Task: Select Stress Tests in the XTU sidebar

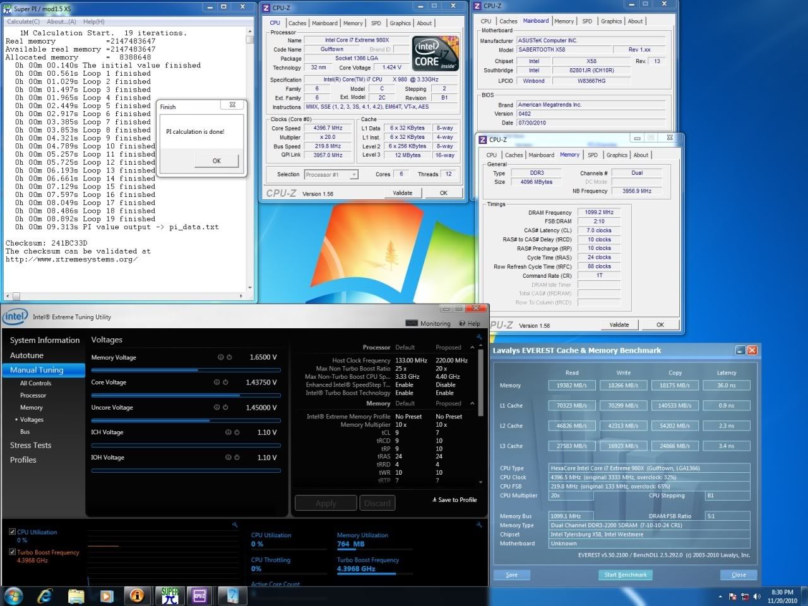Action: click(x=31, y=446)
